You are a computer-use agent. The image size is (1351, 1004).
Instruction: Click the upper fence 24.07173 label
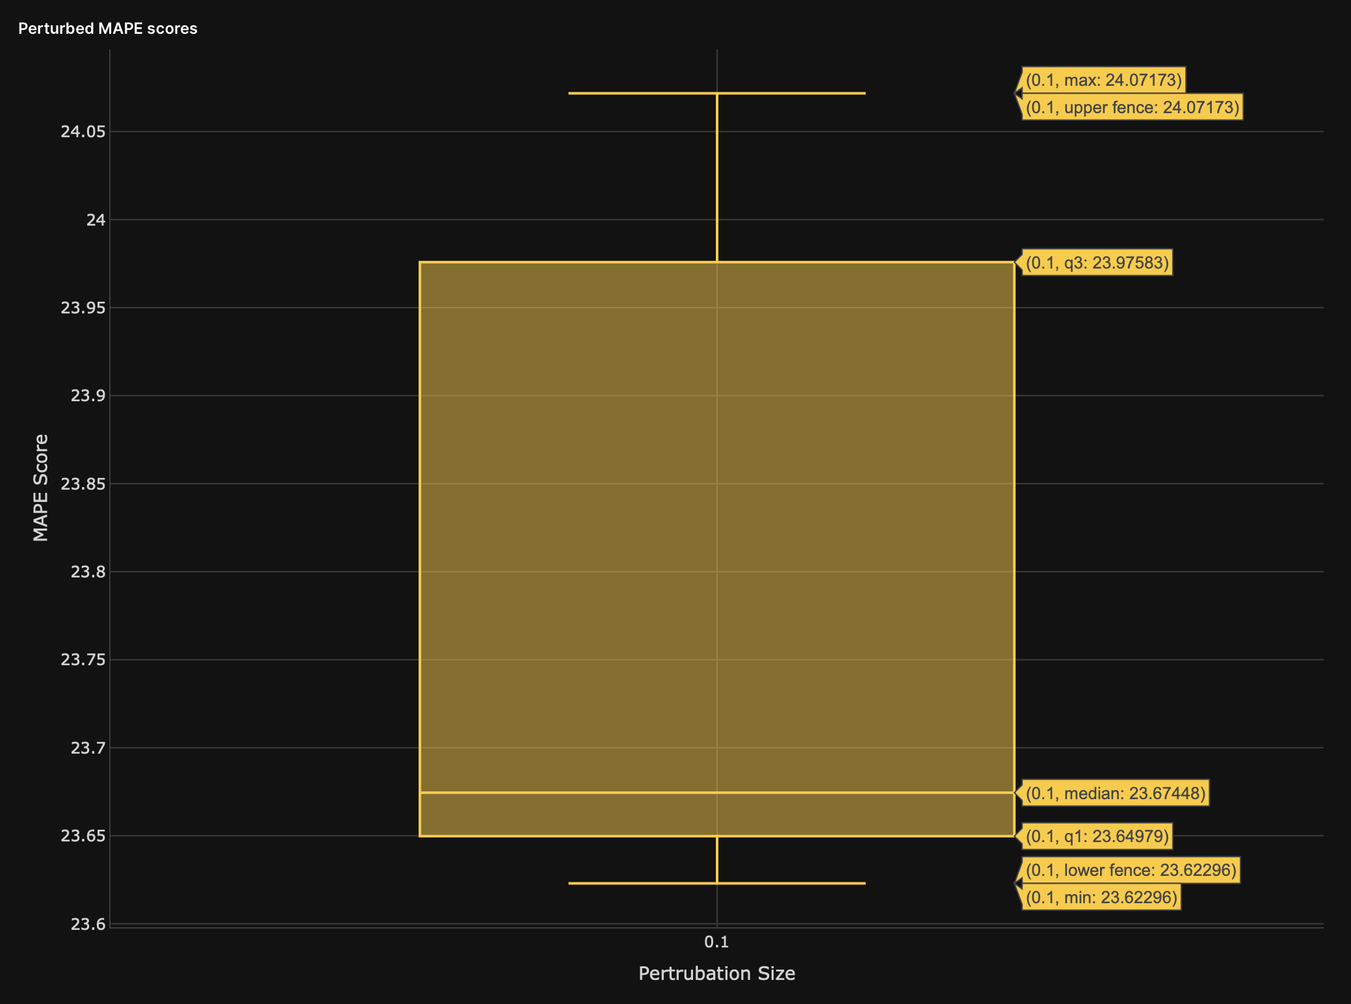pos(1132,107)
